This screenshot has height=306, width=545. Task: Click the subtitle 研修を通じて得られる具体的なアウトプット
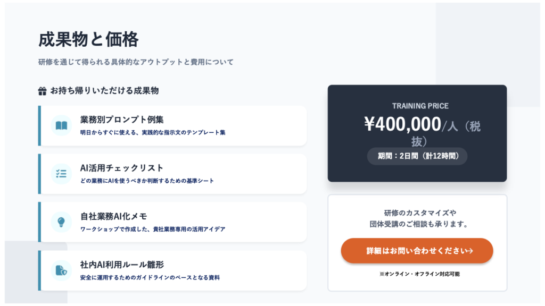coord(136,62)
